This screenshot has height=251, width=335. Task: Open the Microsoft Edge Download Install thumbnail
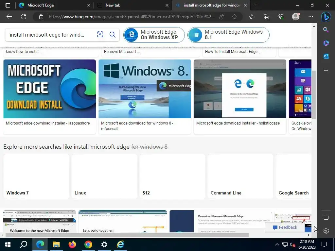point(50,89)
